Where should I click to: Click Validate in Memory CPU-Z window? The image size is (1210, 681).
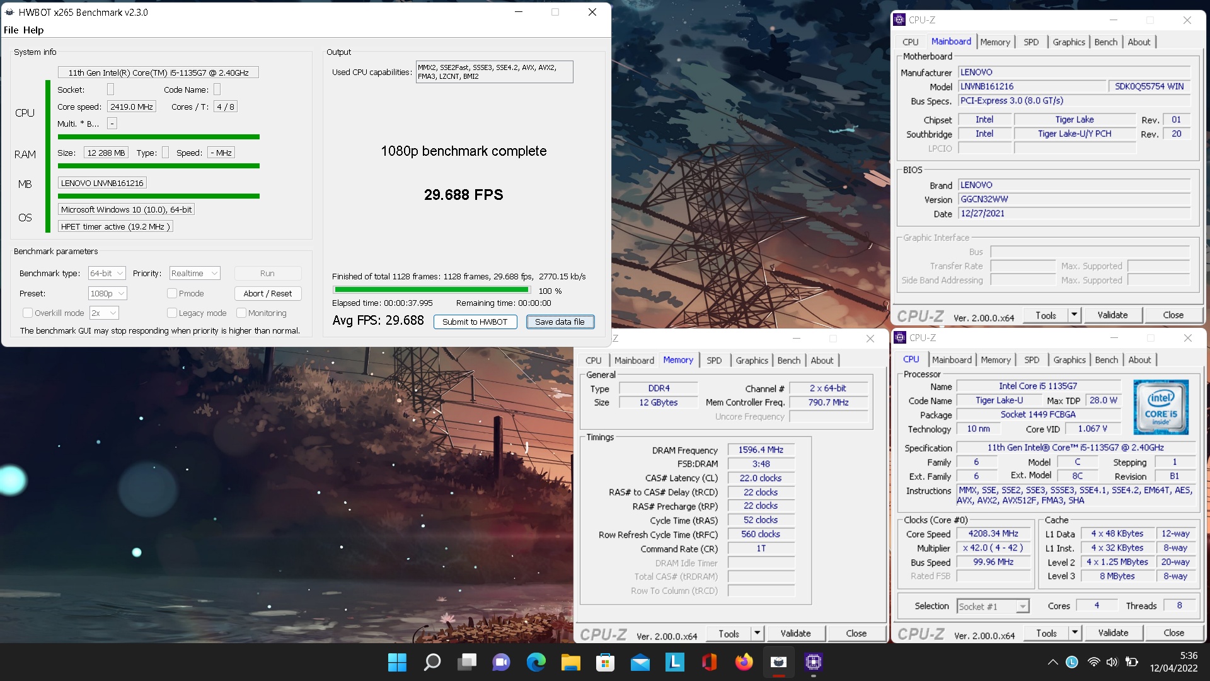(795, 633)
